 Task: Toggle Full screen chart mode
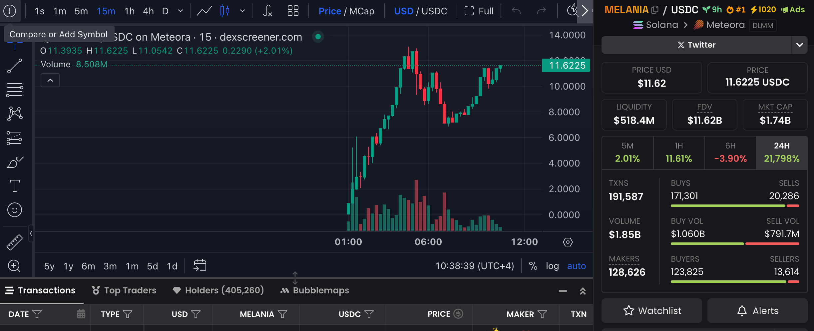tap(479, 11)
